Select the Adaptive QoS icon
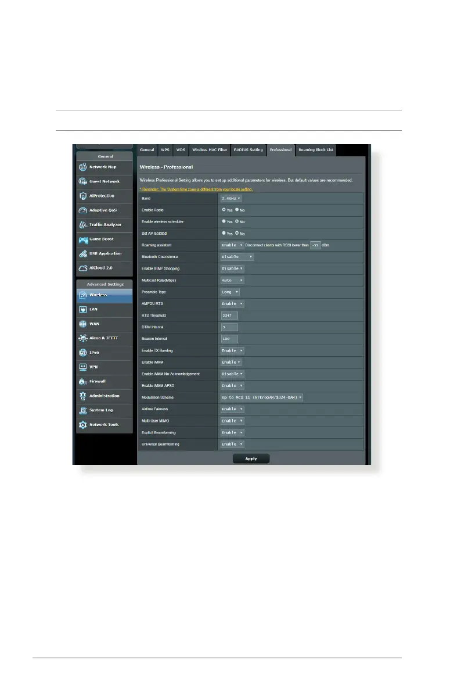Viewport: 461px width, 695px height. (83, 210)
